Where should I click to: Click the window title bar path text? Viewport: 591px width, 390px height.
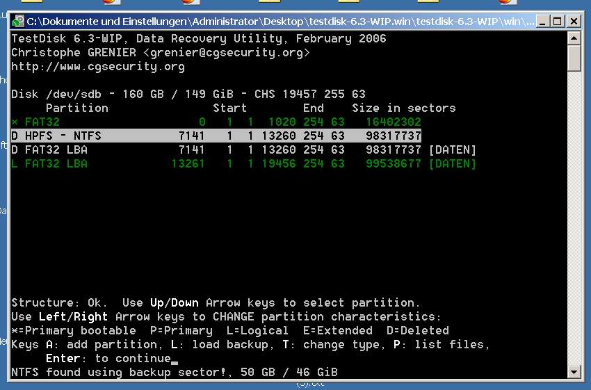point(280,22)
